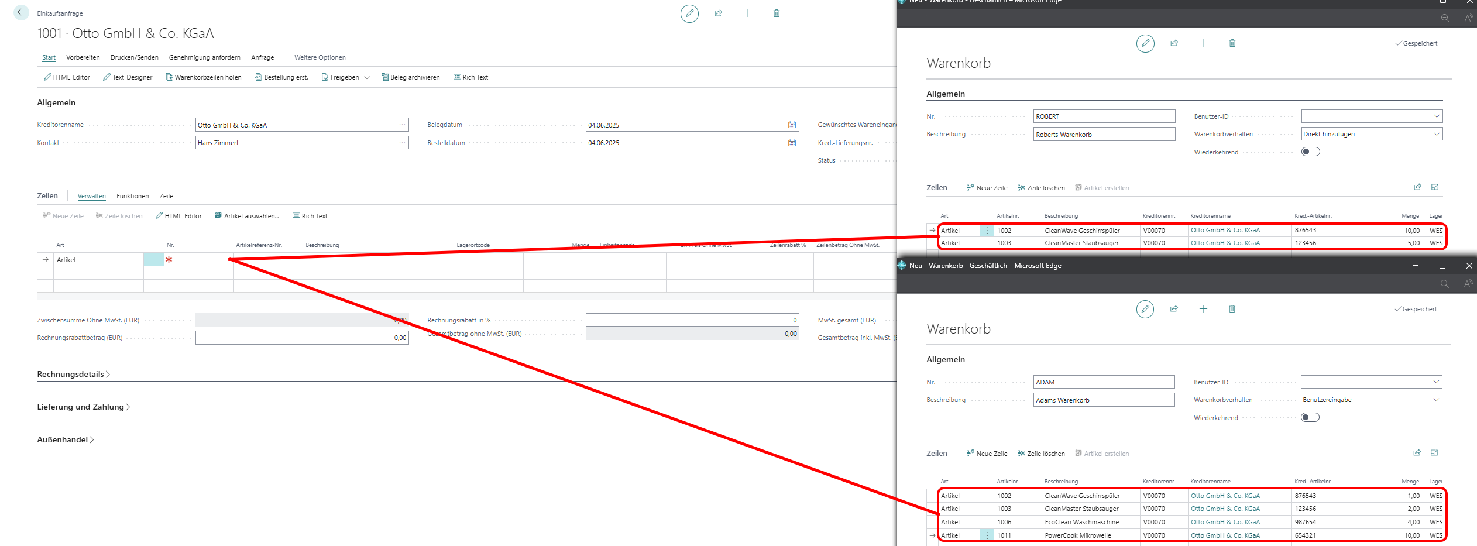Click the share icon in ROBERT Warenkorb header
This screenshot has height=546, width=1477.
pos(1174,43)
